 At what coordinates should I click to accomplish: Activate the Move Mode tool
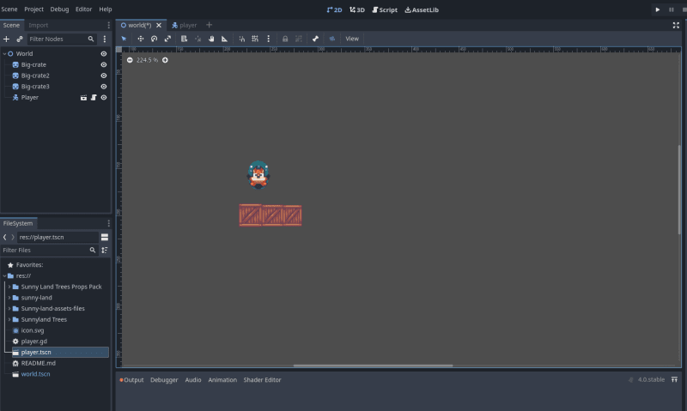click(x=141, y=39)
